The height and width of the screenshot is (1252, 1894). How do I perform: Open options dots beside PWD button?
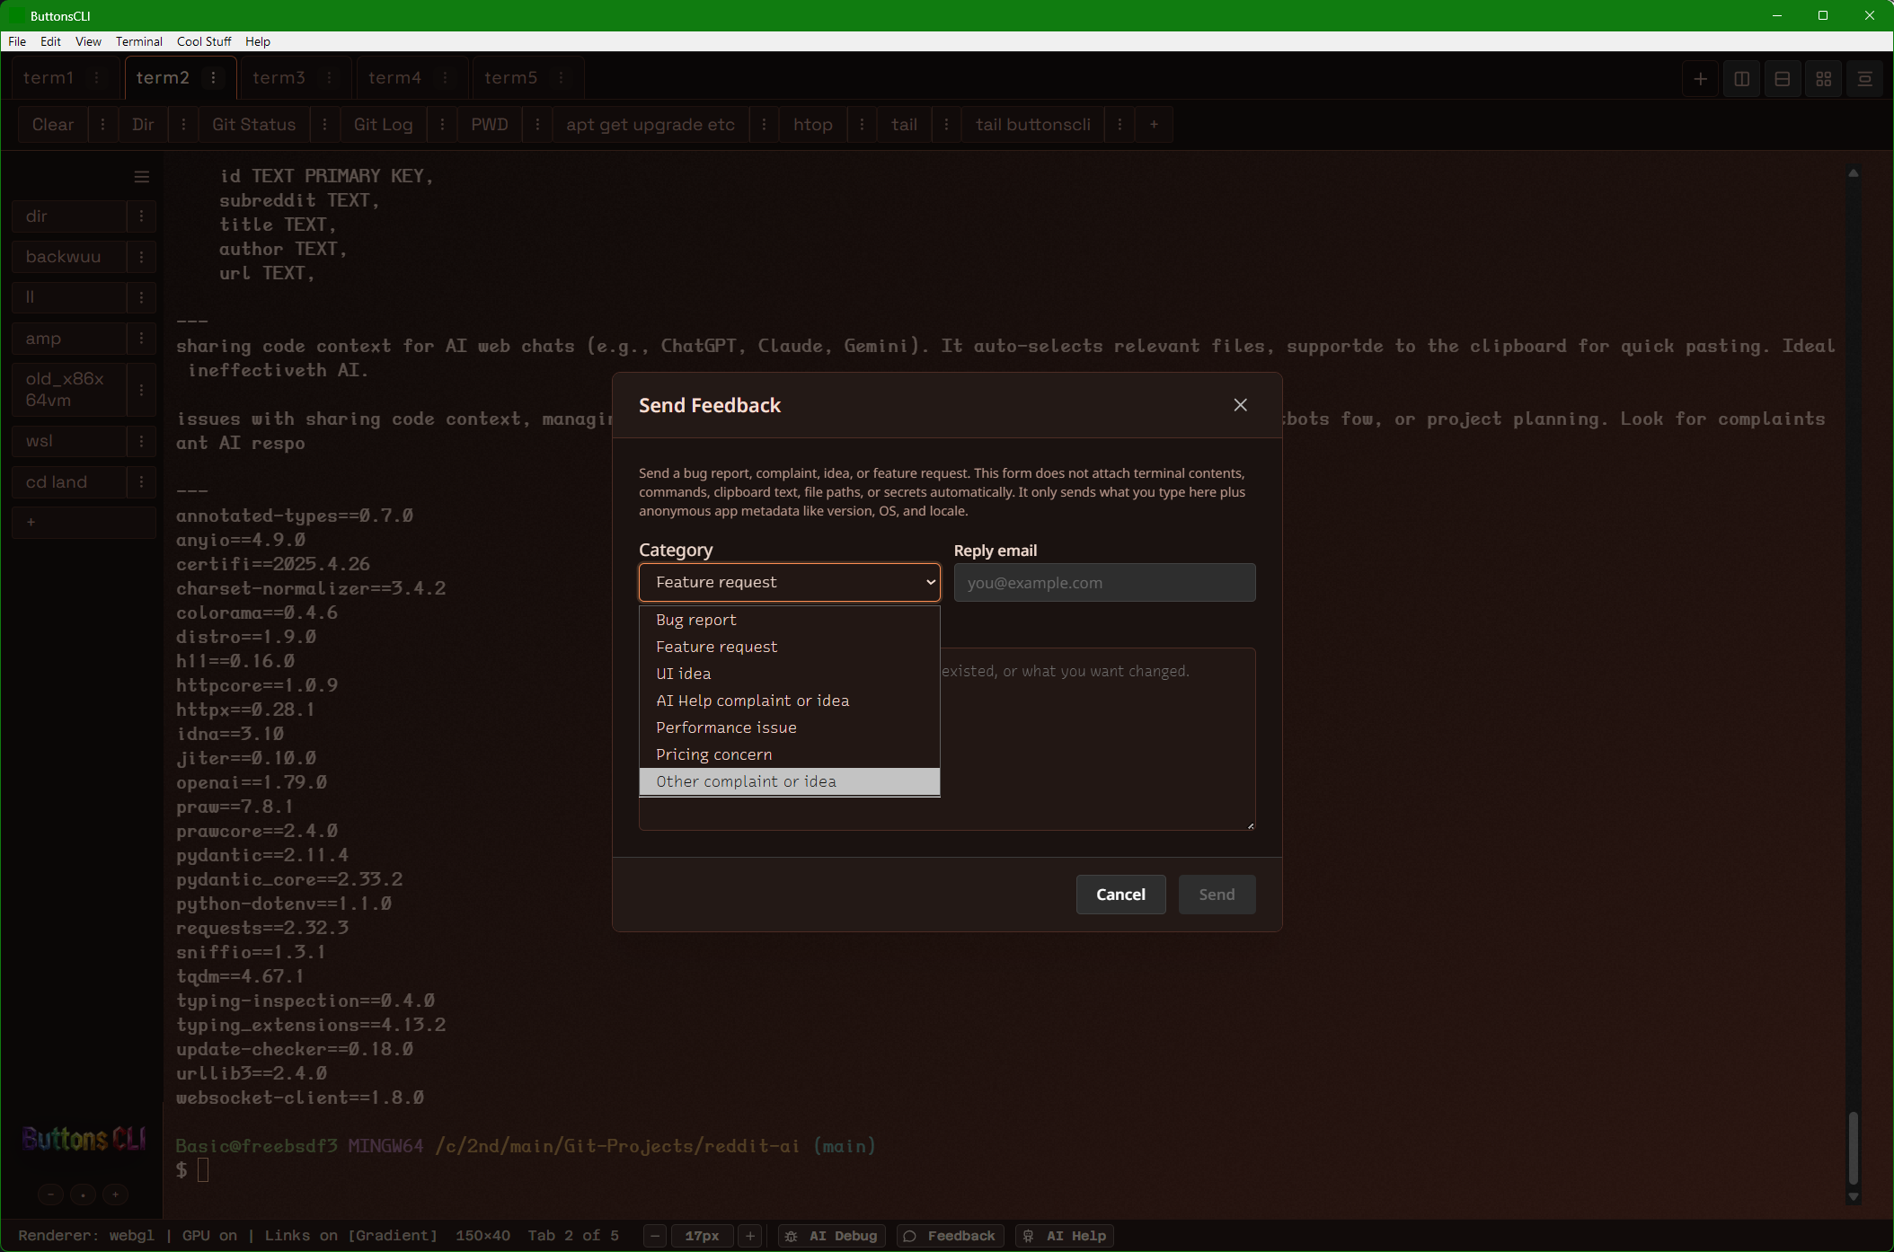point(537,125)
